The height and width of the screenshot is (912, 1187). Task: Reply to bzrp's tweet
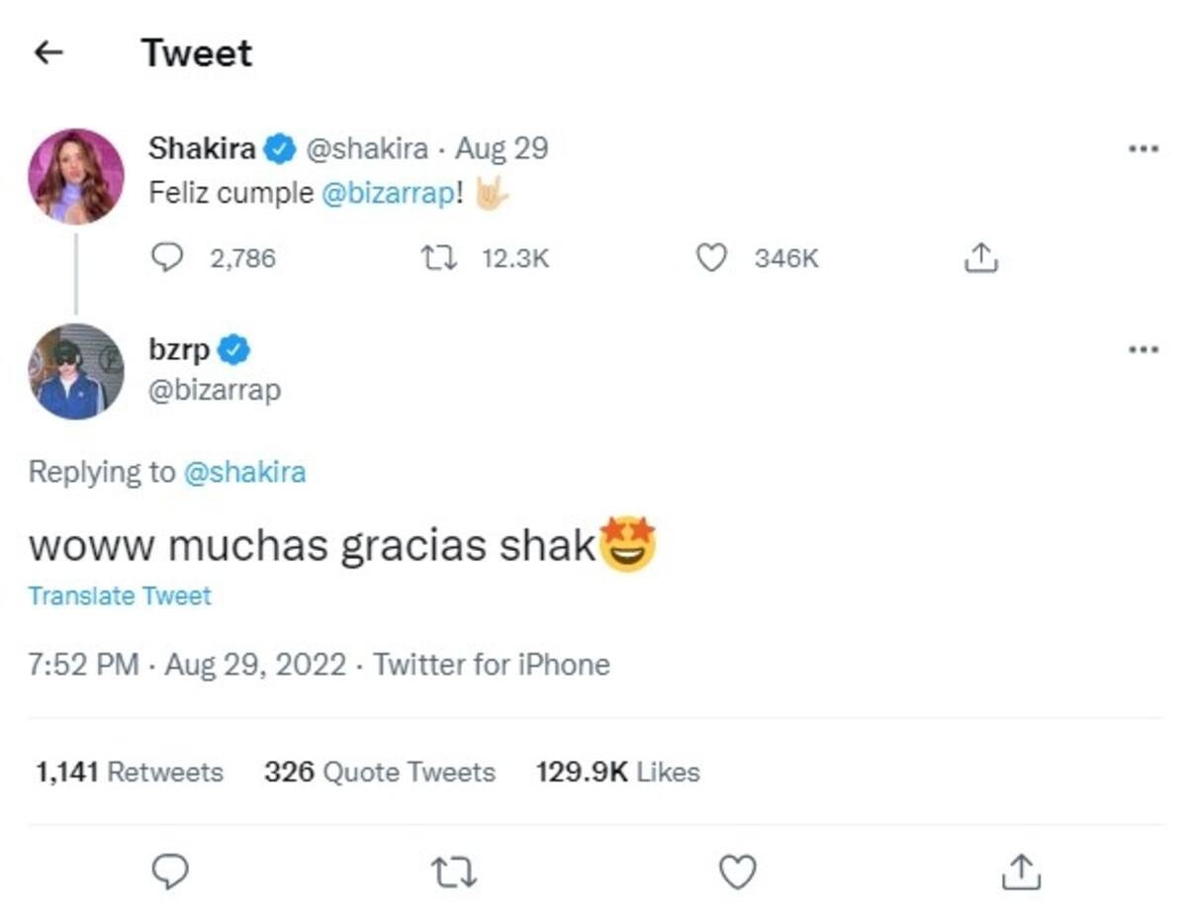pos(169,871)
